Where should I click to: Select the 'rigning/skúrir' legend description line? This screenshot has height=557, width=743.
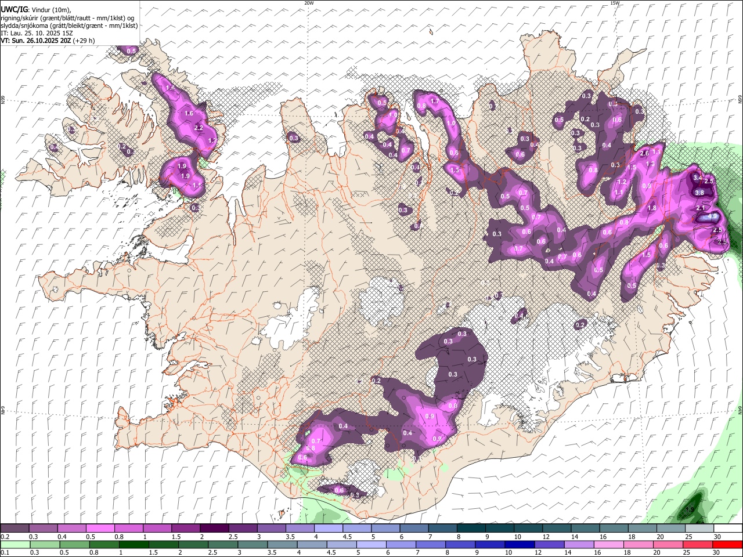coord(68,18)
